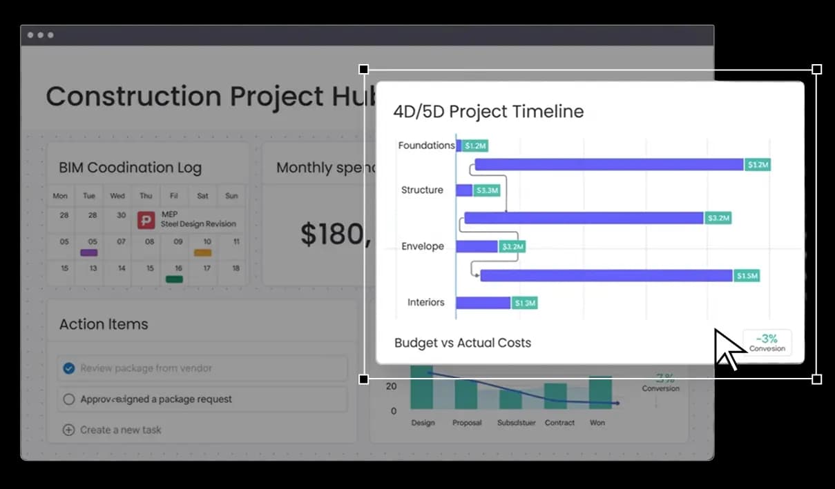Select the Interiors $1.3M timeline bar
This screenshot has width=835, height=489.
click(483, 303)
